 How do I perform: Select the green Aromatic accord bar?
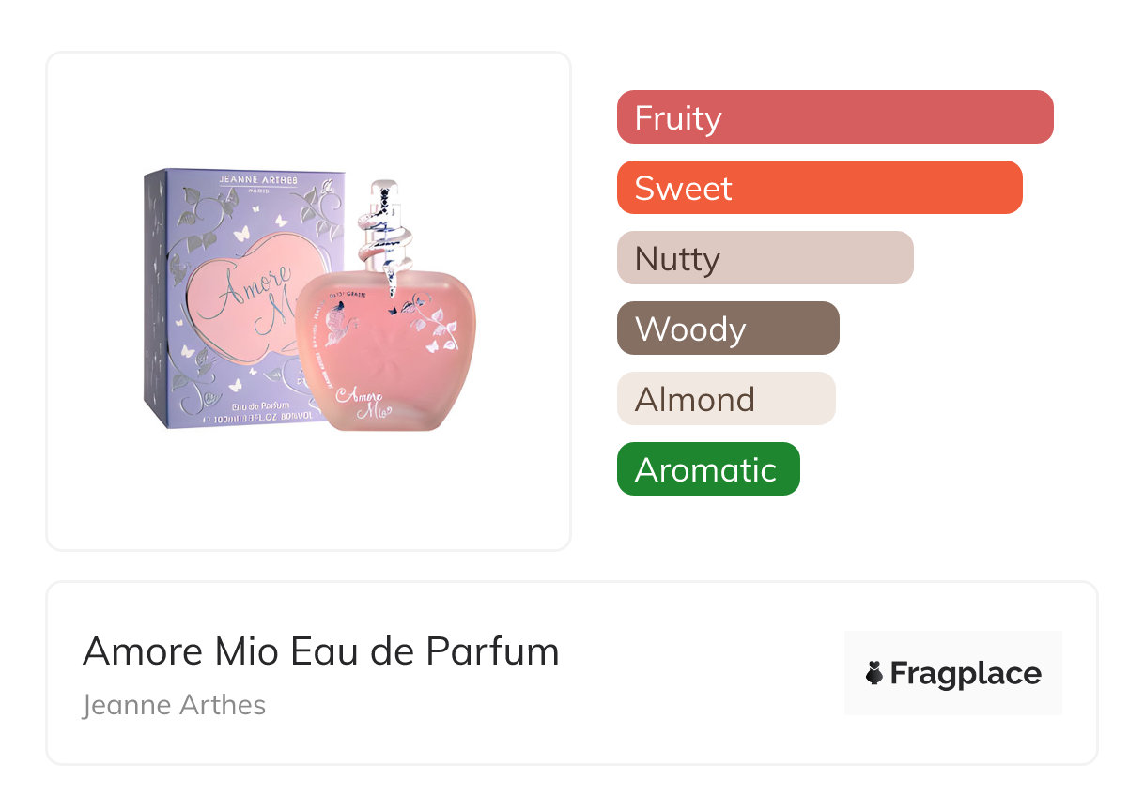tap(707, 469)
